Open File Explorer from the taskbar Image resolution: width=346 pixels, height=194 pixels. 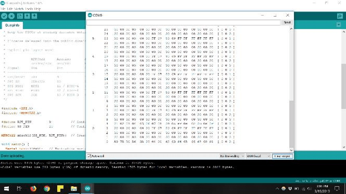click(73, 188)
